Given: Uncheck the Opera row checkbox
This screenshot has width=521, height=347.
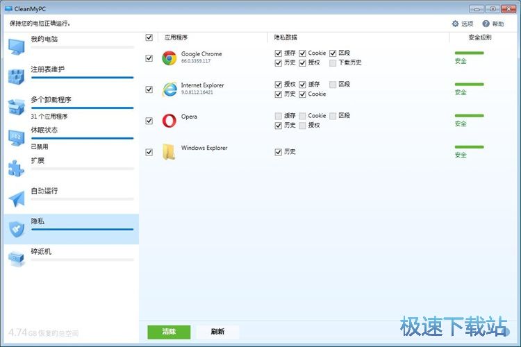Looking at the screenshot, I should click(x=149, y=121).
